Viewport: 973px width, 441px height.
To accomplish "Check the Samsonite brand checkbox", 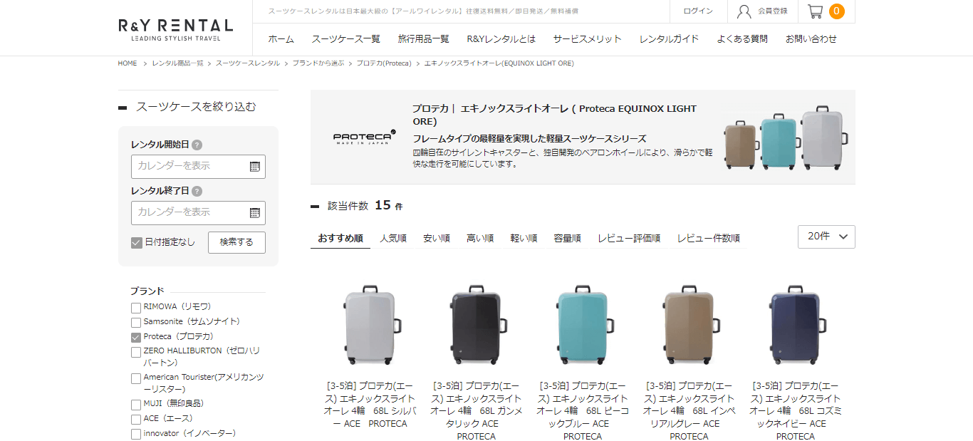I will pyautogui.click(x=136, y=322).
